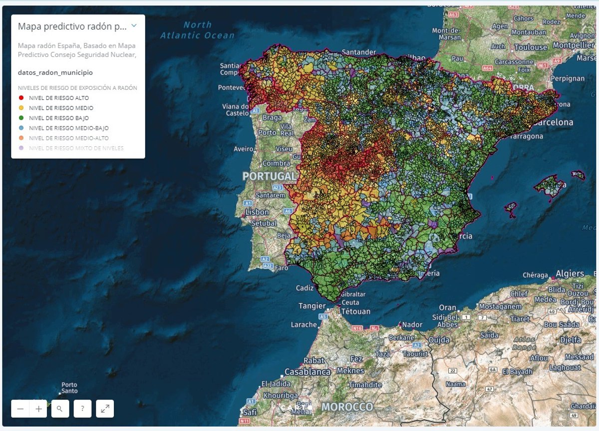This screenshot has height=431, width=599.
Task: Open the help question mark button
Action: [x=82, y=409]
